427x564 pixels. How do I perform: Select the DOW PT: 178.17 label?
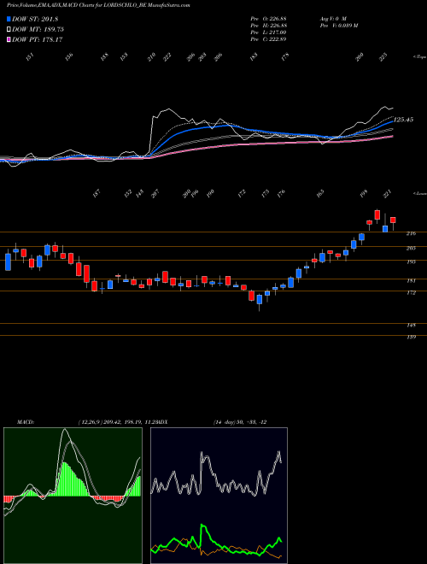[x=37, y=39]
